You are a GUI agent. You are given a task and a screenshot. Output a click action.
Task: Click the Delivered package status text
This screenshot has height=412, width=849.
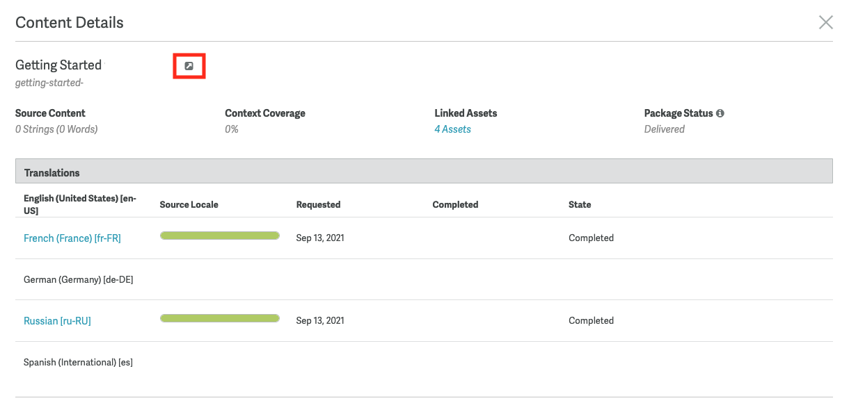point(664,129)
